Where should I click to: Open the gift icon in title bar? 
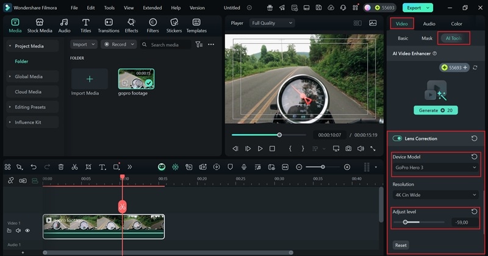click(x=270, y=7)
